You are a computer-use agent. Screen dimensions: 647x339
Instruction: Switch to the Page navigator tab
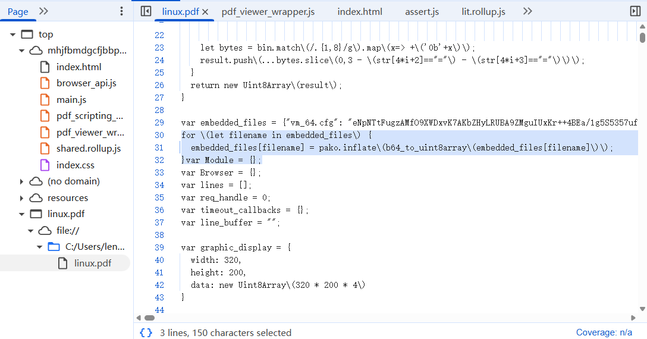tap(18, 11)
